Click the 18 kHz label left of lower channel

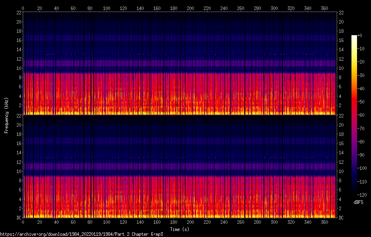[x=18, y=134]
